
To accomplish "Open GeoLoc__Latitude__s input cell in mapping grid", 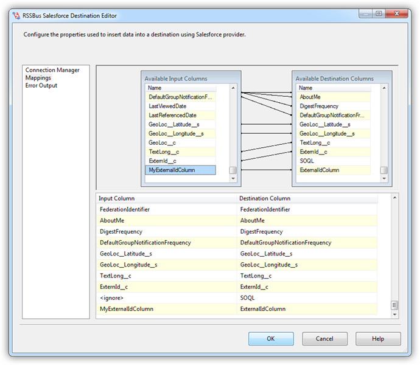I will [x=167, y=254].
